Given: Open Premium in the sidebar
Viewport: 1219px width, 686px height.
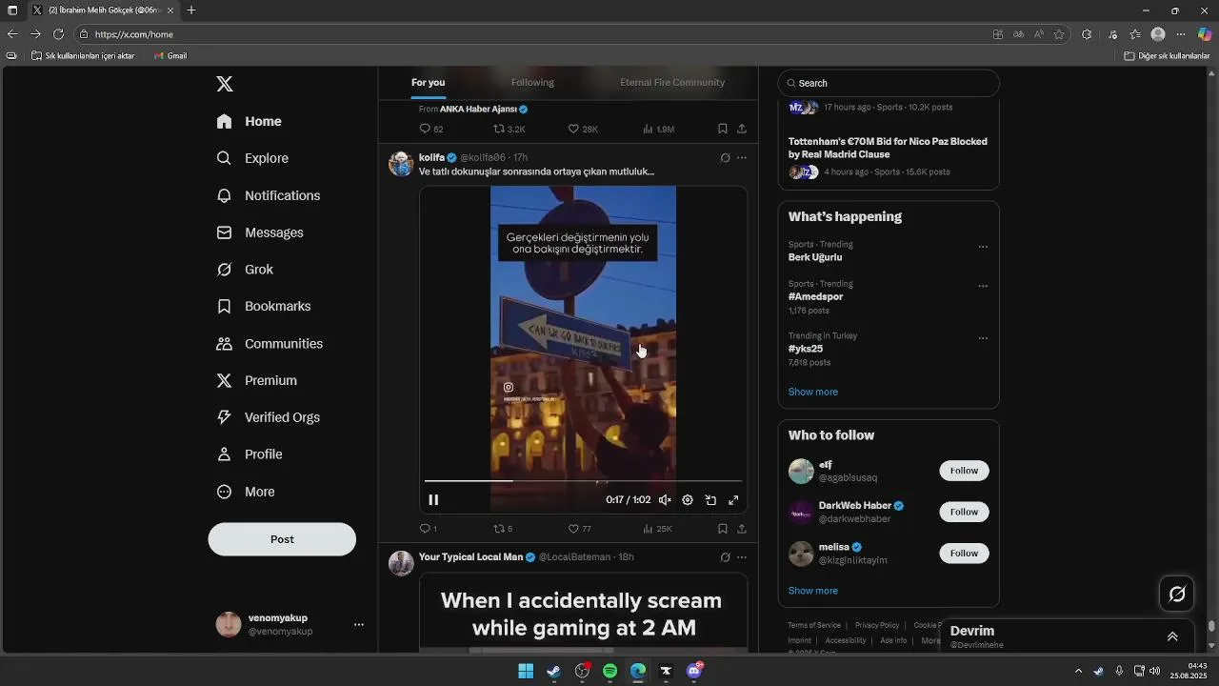Looking at the screenshot, I should tap(256, 380).
